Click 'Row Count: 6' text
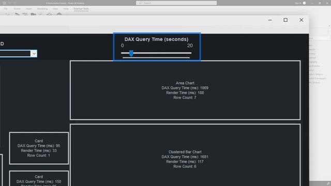Viewport: 331px width, 186px height. (185, 166)
